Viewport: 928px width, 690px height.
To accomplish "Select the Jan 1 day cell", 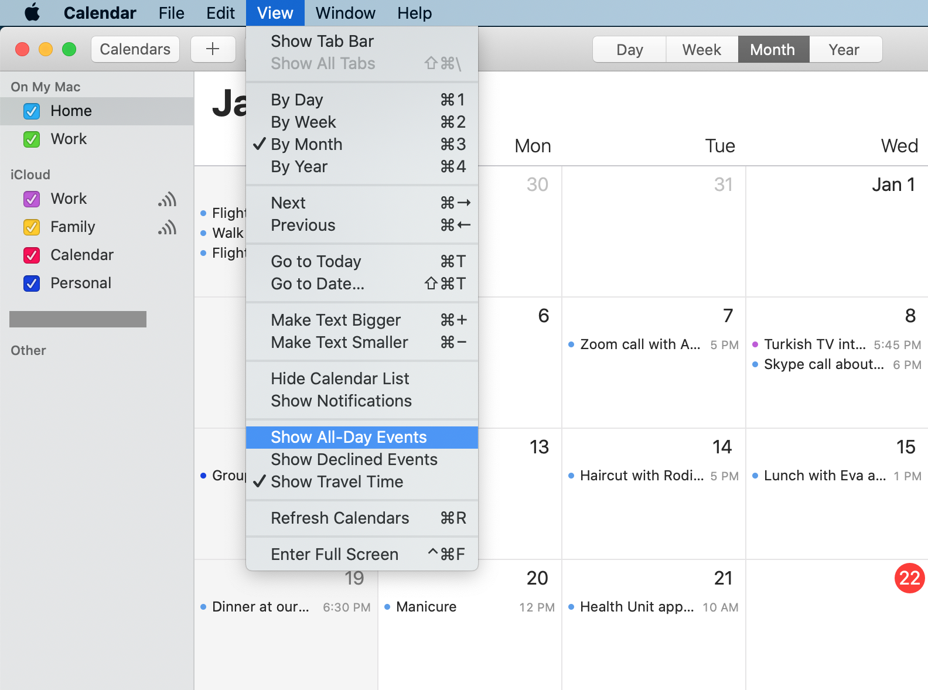I will (x=837, y=231).
